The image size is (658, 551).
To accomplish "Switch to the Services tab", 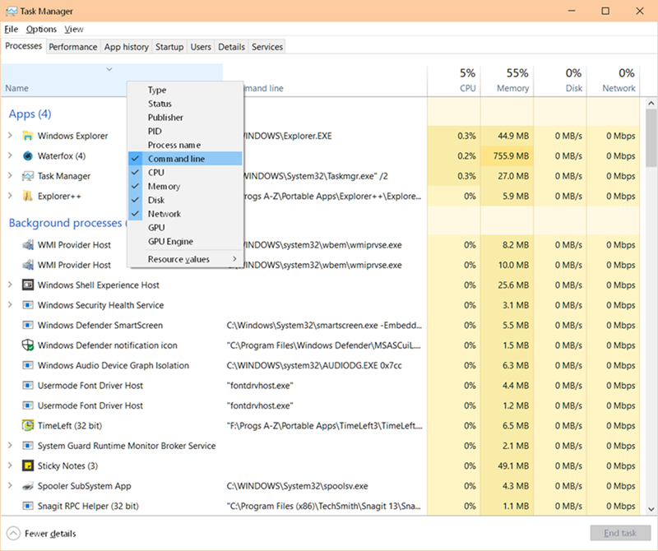I will 266,47.
